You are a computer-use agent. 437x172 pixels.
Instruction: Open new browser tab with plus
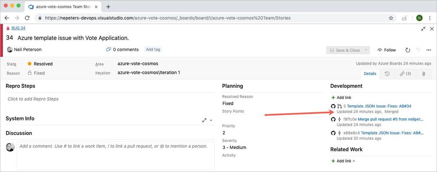coord(108,7)
